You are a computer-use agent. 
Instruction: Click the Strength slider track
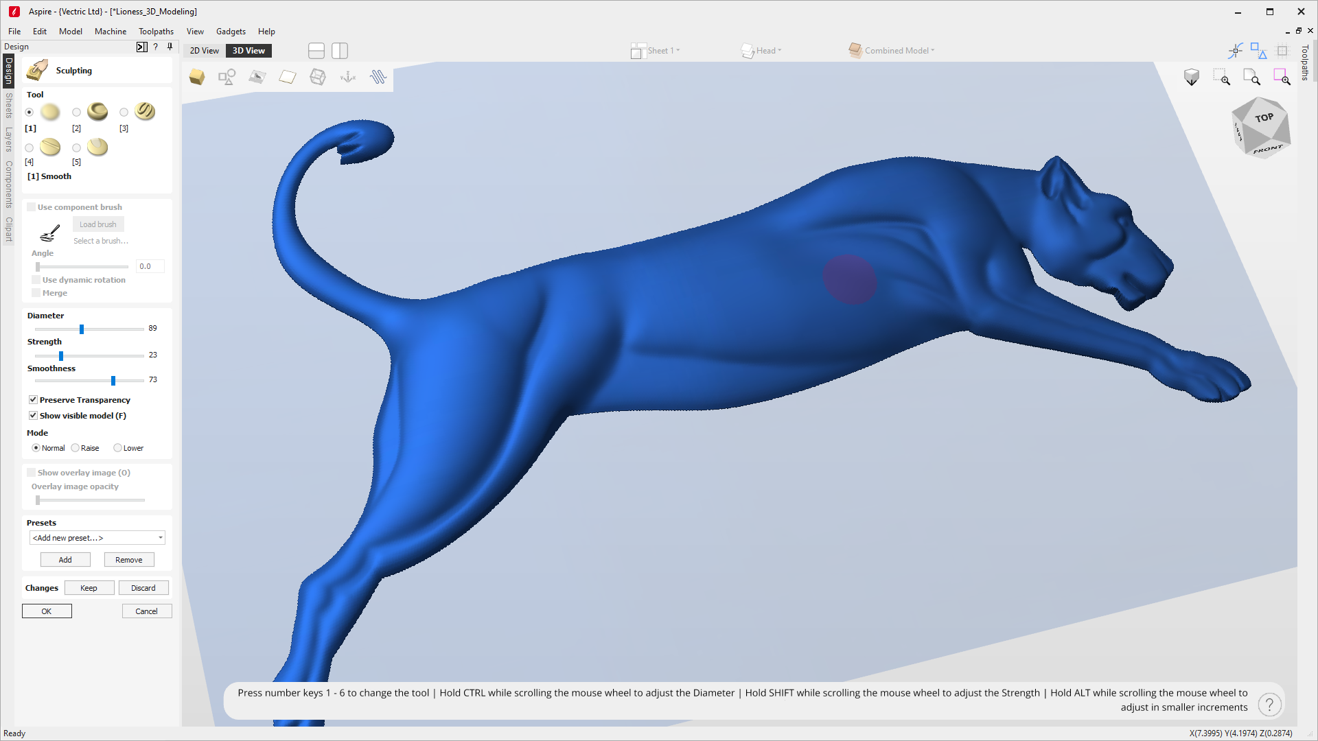(103, 356)
